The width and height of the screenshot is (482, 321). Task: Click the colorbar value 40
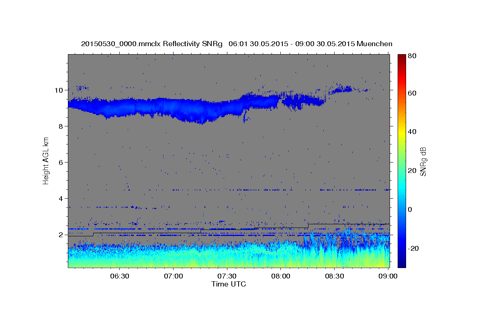(x=412, y=132)
